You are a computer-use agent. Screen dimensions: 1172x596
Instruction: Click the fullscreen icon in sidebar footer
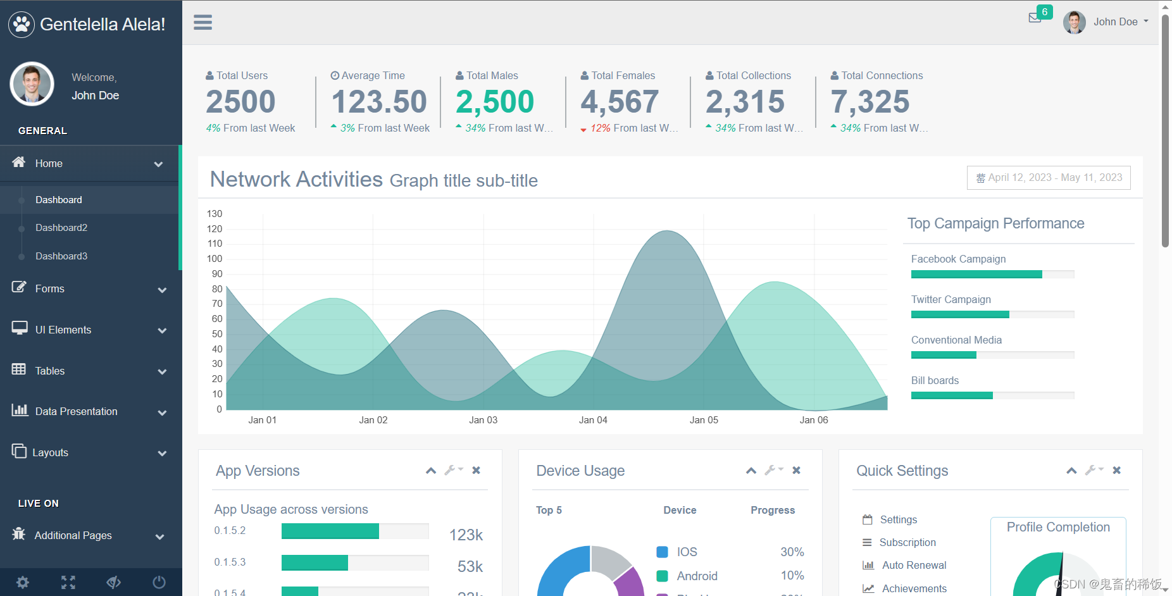pyautogui.click(x=68, y=582)
